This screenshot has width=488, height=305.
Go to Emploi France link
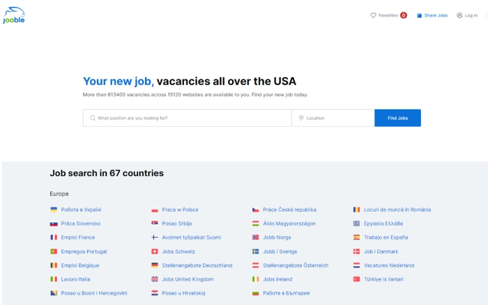77,237
